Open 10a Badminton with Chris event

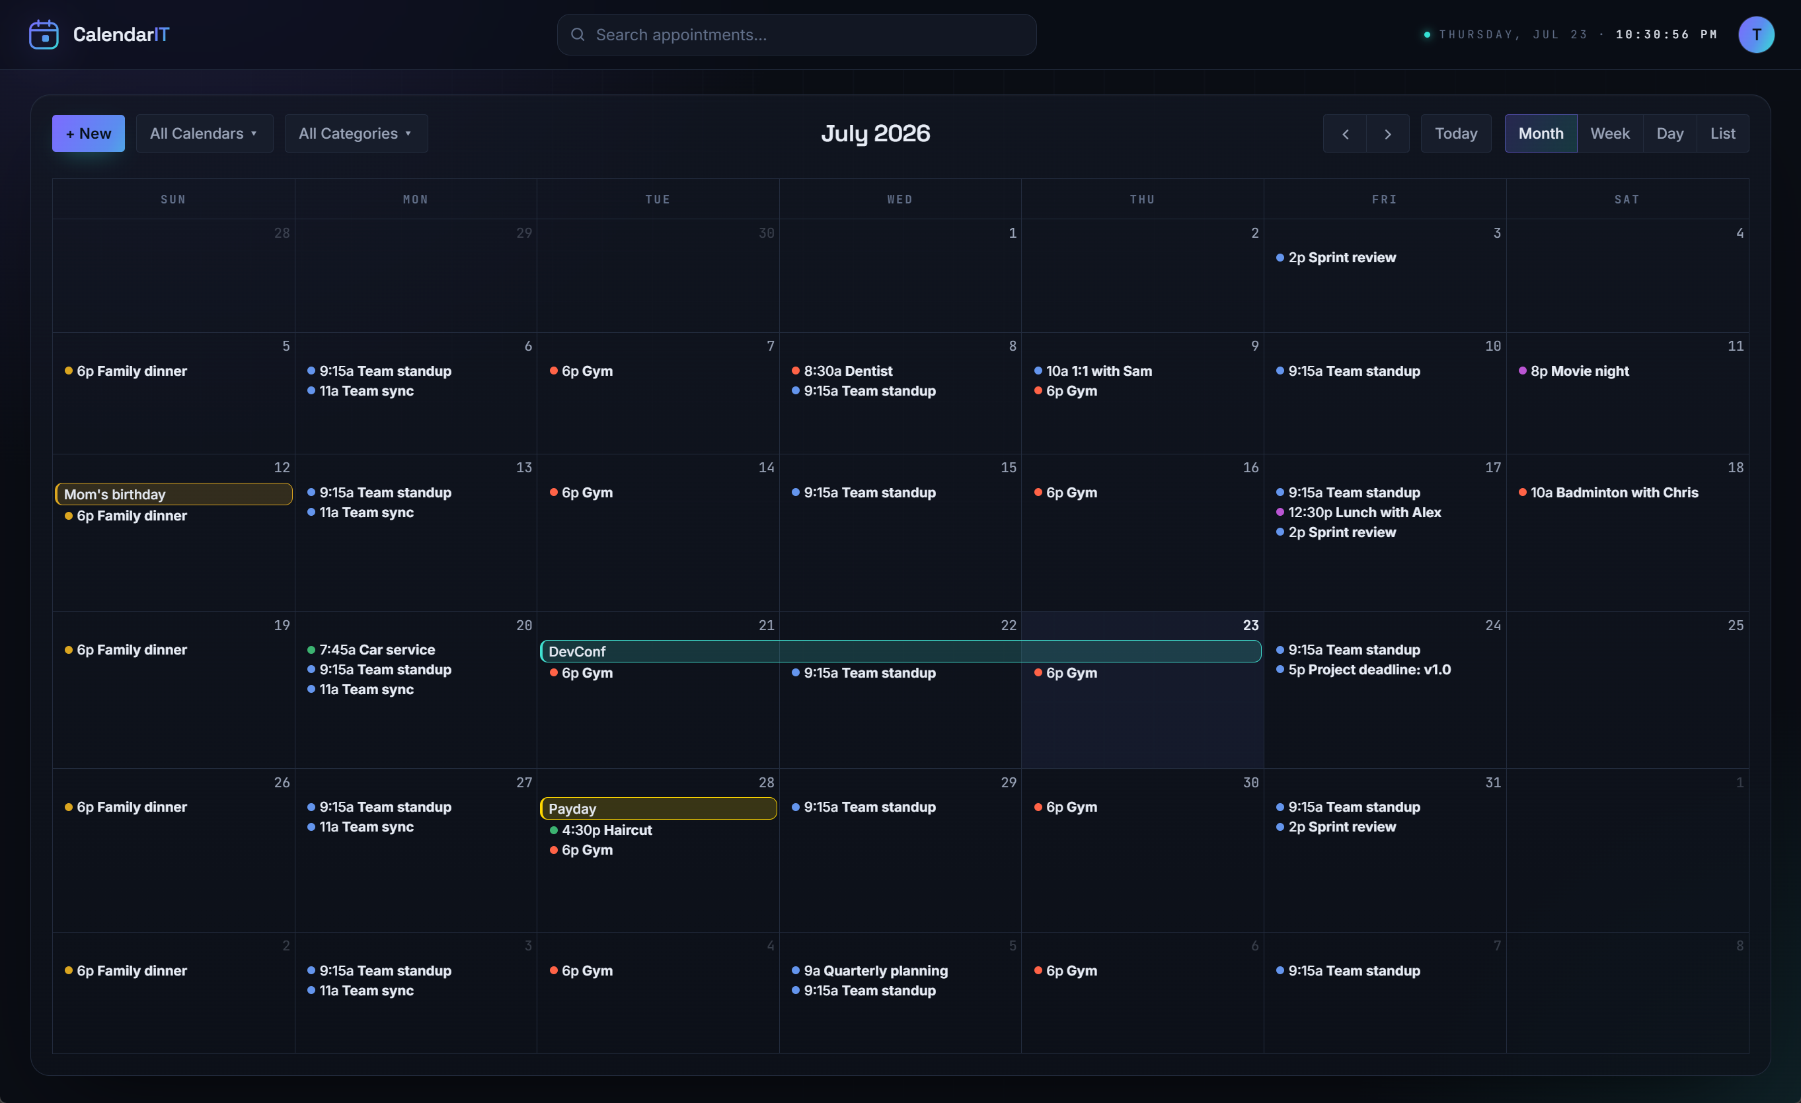tap(1608, 492)
